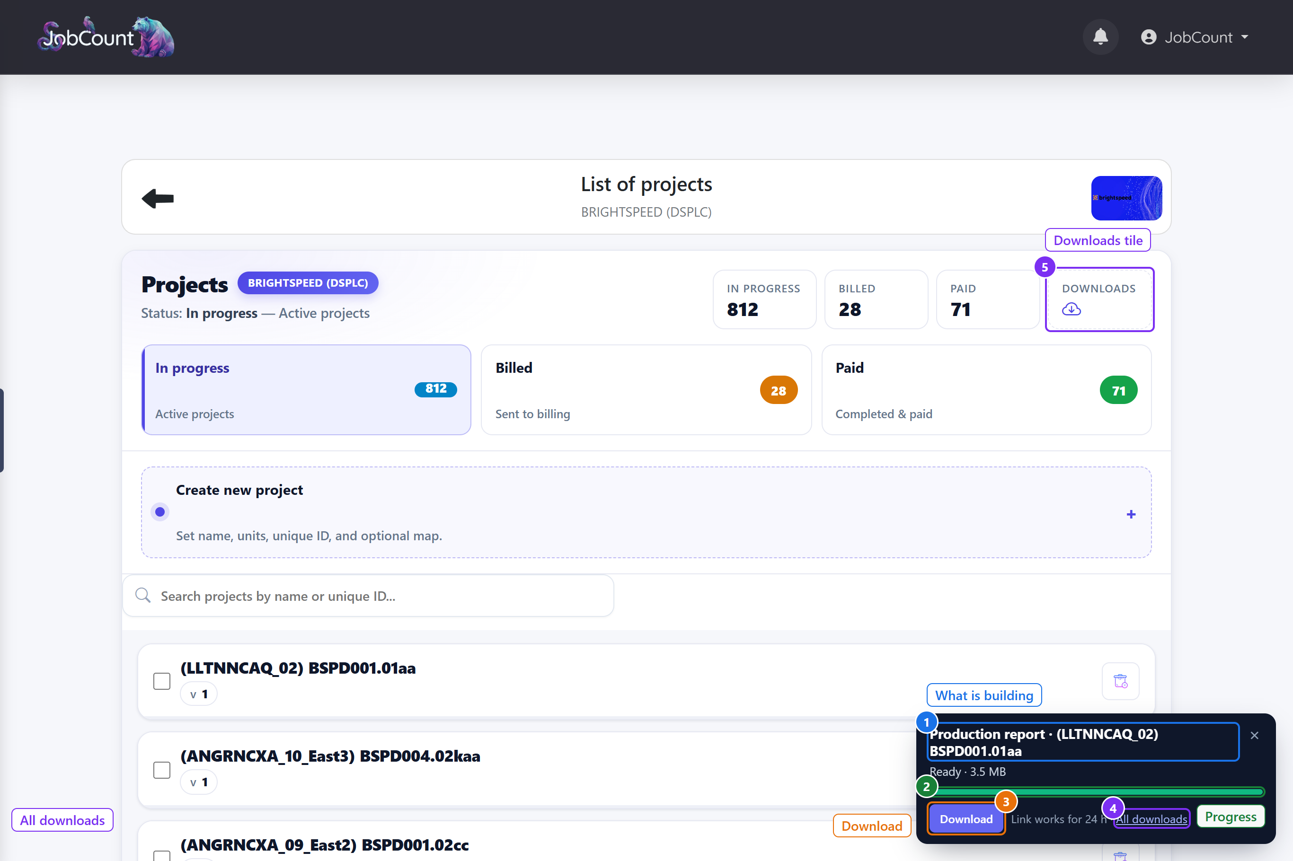Click the orange 28 badge in Billed card
The width and height of the screenshot is (1293, 861).
click(x=779, y=390)
